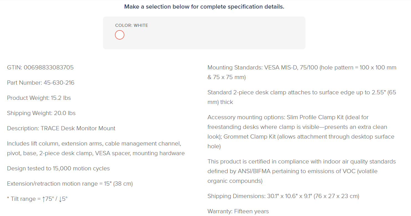
Task: Click the Warranty: Fifteen years line
Action: coord(238,211)
